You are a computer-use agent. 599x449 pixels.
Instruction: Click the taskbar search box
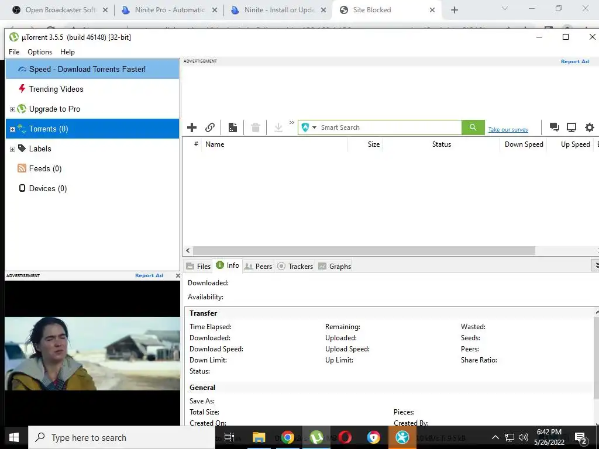[x=122, y=437]
